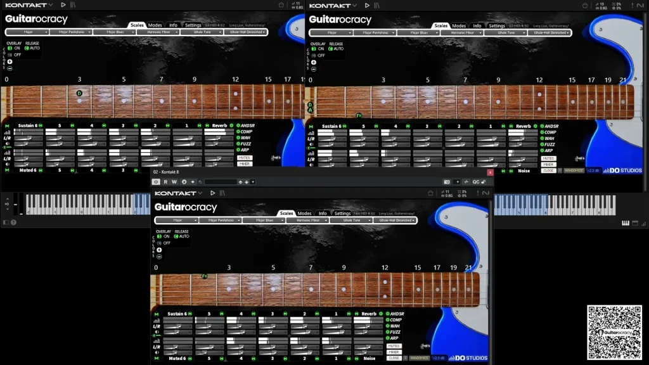
Task: Toggle whammy bar icon in front window
Action: [x=425, y=346]
